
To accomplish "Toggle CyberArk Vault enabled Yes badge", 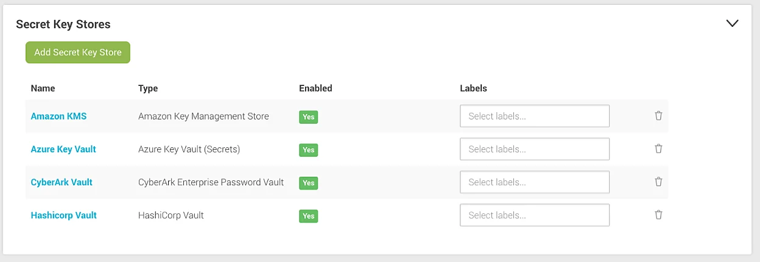I will click(x=309, y=183).
